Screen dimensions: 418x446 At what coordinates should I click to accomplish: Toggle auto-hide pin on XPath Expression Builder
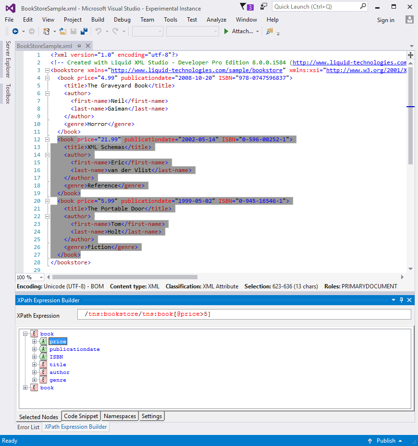click(402, 300)
